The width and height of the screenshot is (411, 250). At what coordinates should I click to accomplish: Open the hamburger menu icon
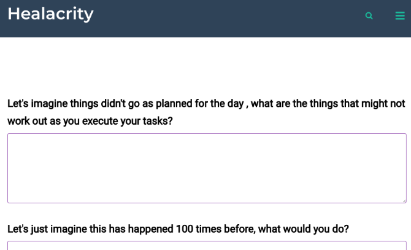click(400, 16)
